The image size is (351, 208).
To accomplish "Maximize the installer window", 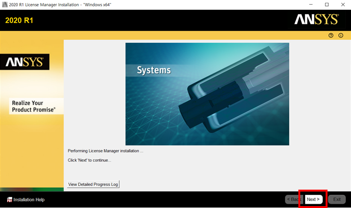I will pyautogui.click(x=327, y=5).
